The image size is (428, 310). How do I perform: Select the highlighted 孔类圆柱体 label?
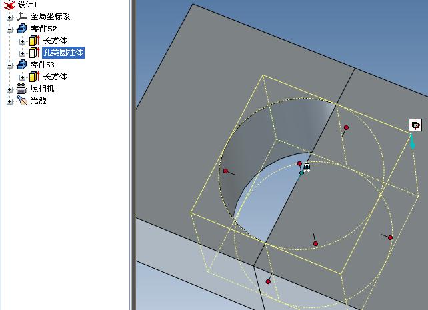click(63, 53)
